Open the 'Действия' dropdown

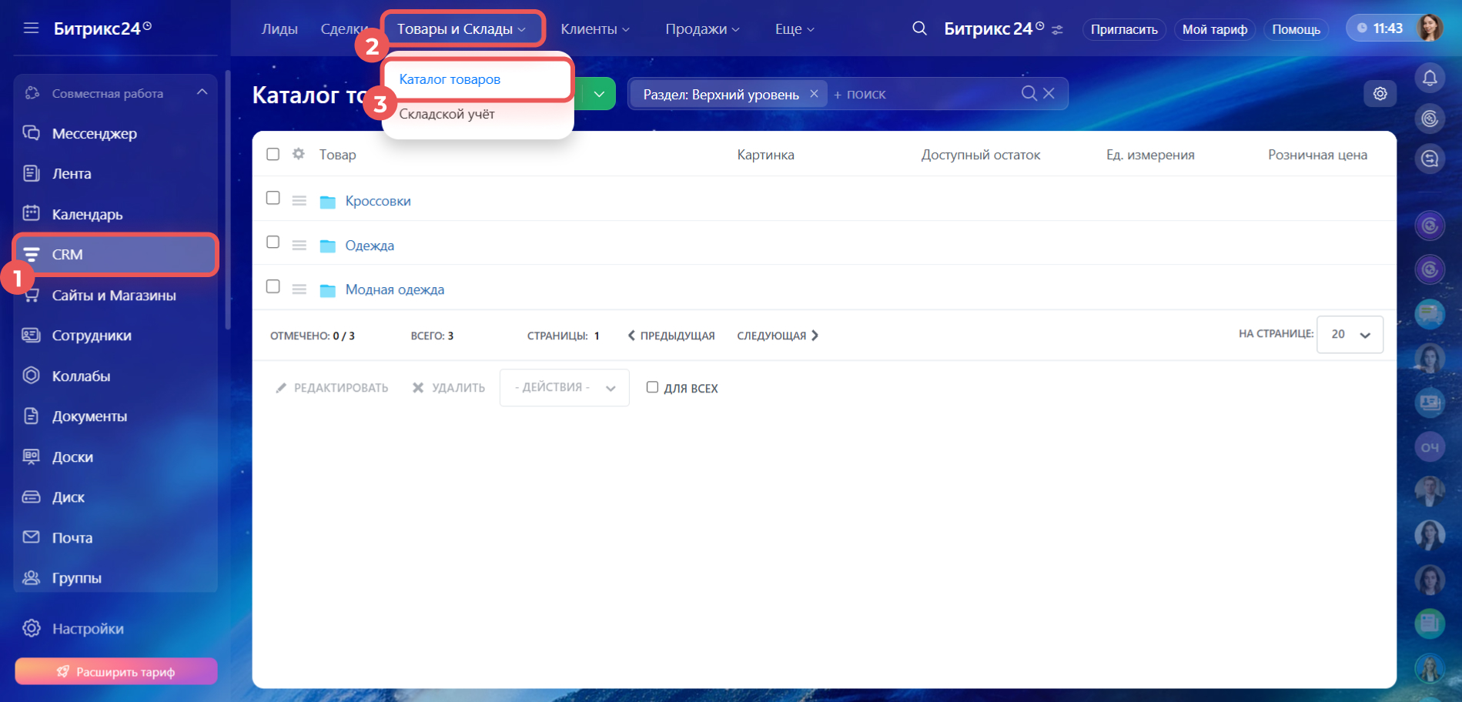564,388
